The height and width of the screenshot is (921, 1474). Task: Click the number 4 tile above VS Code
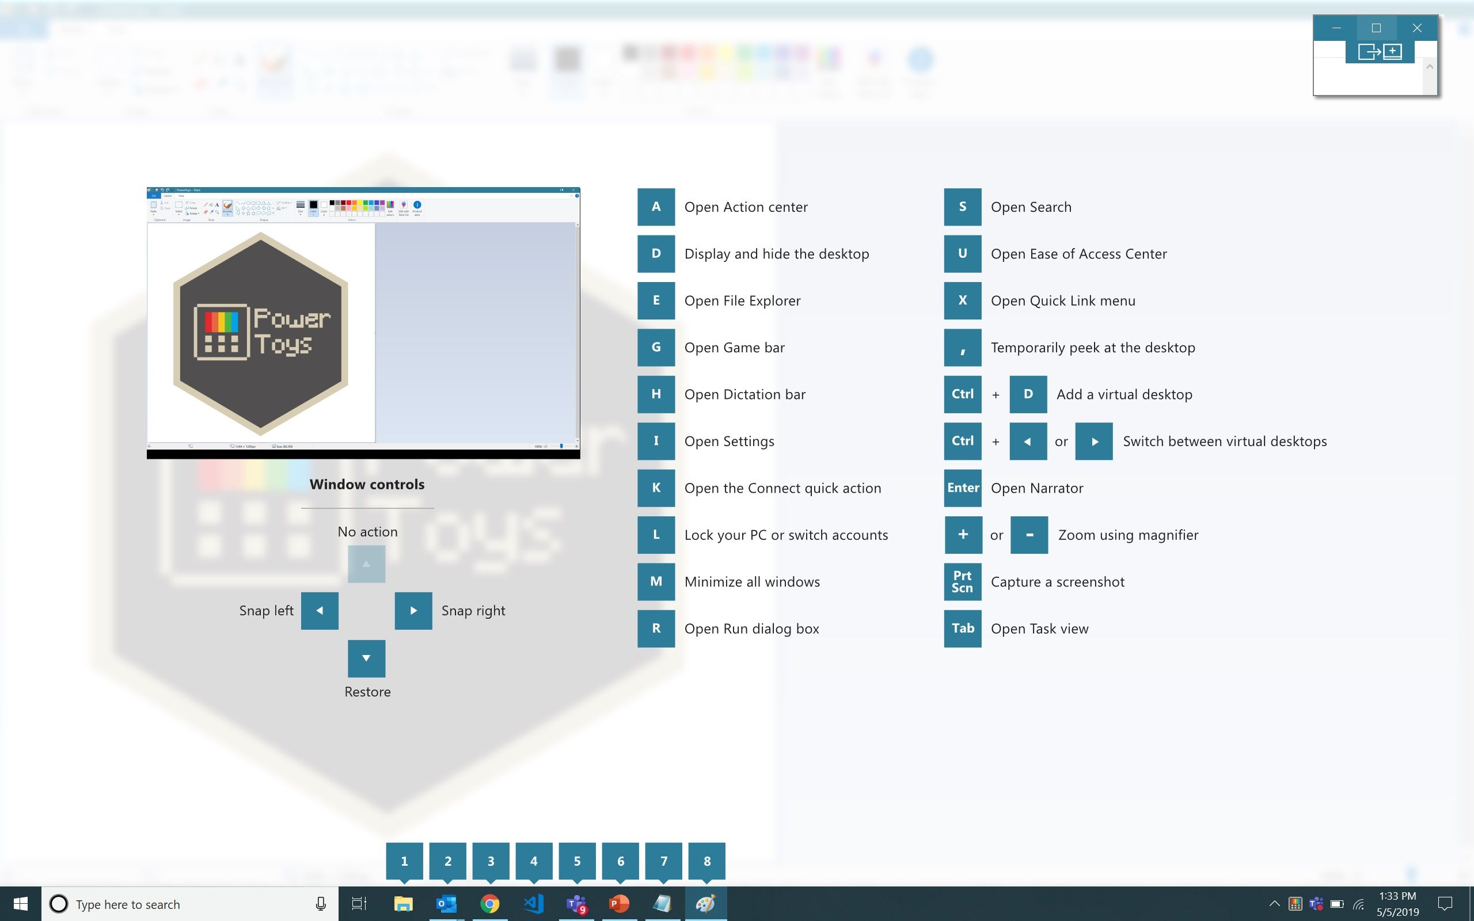click(534, 861)
